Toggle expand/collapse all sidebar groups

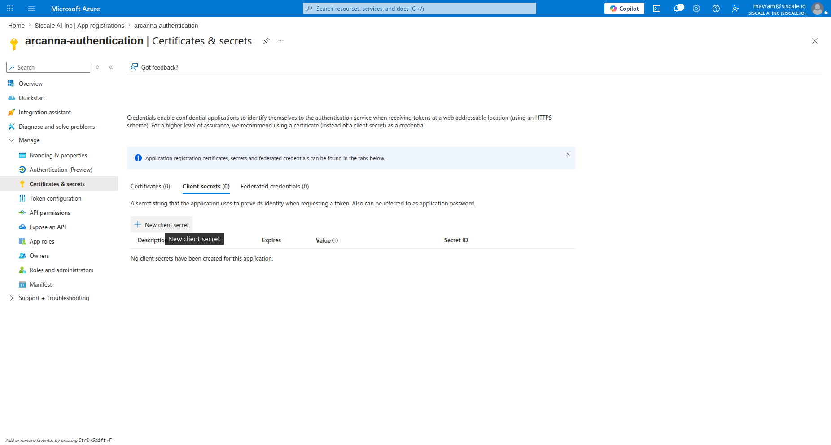coord(97,67)
